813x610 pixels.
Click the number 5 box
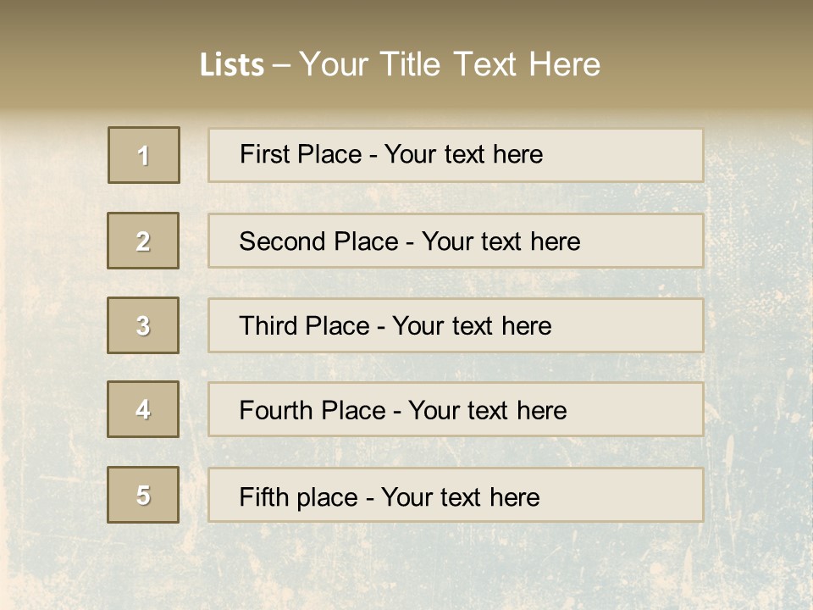pyautogui.click(x=143, y=495)
